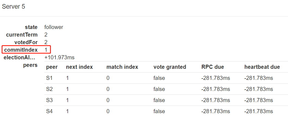Click the S4 RPC due value
This screenshot has width=288, height=124.
coord(216,111)
